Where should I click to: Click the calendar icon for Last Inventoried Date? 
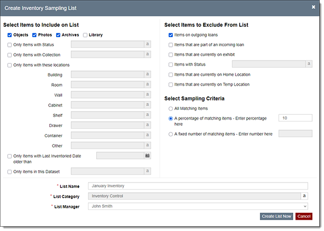[x=147, y=156]
